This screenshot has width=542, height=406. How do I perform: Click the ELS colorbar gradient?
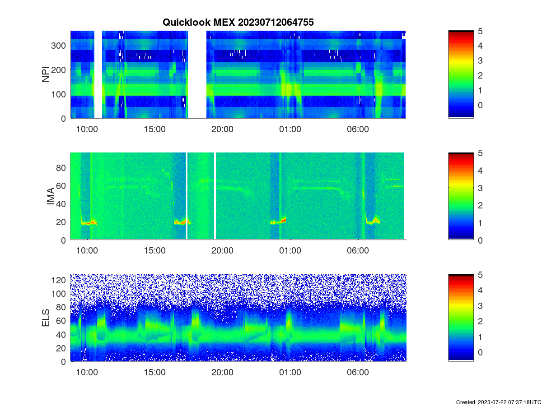[461, 318]
